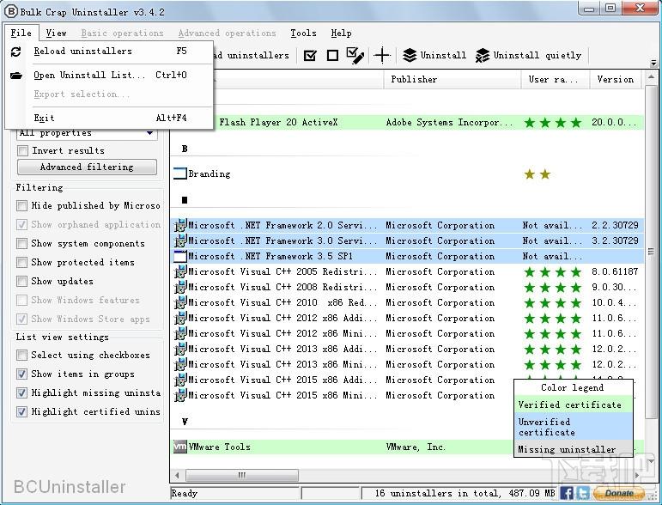This screenshot has height=505, width=662.
Task: Open the Facebook icon in the status bar
Action: click(567, 493)
